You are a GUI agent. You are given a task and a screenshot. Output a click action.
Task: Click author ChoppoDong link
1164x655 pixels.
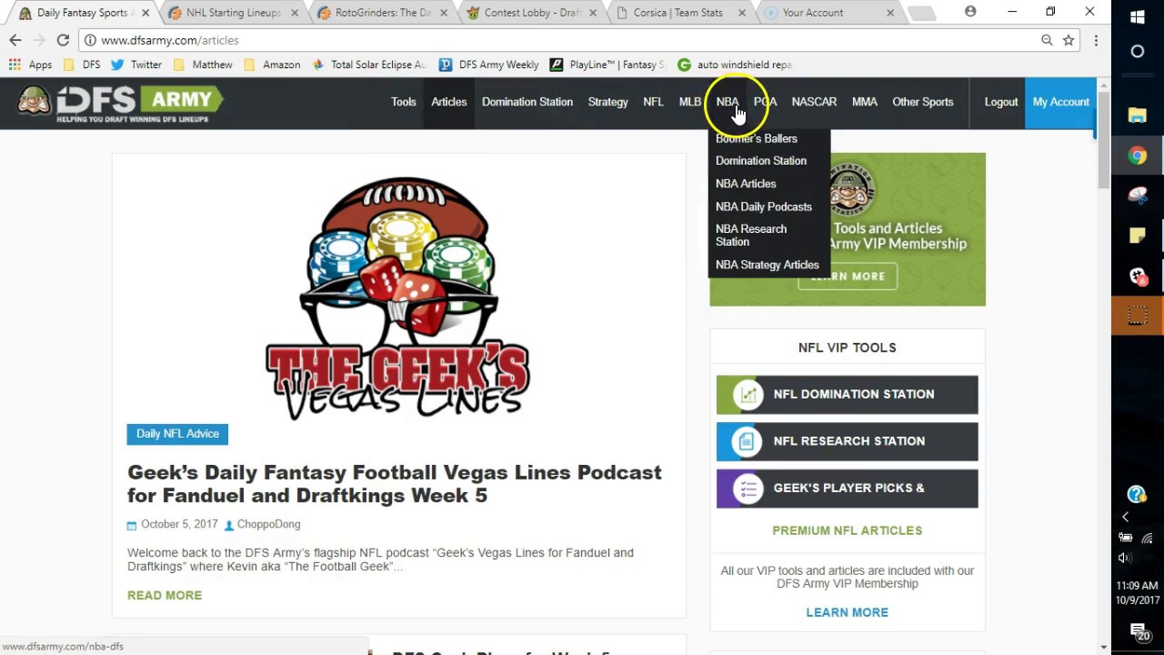[268, 525]
